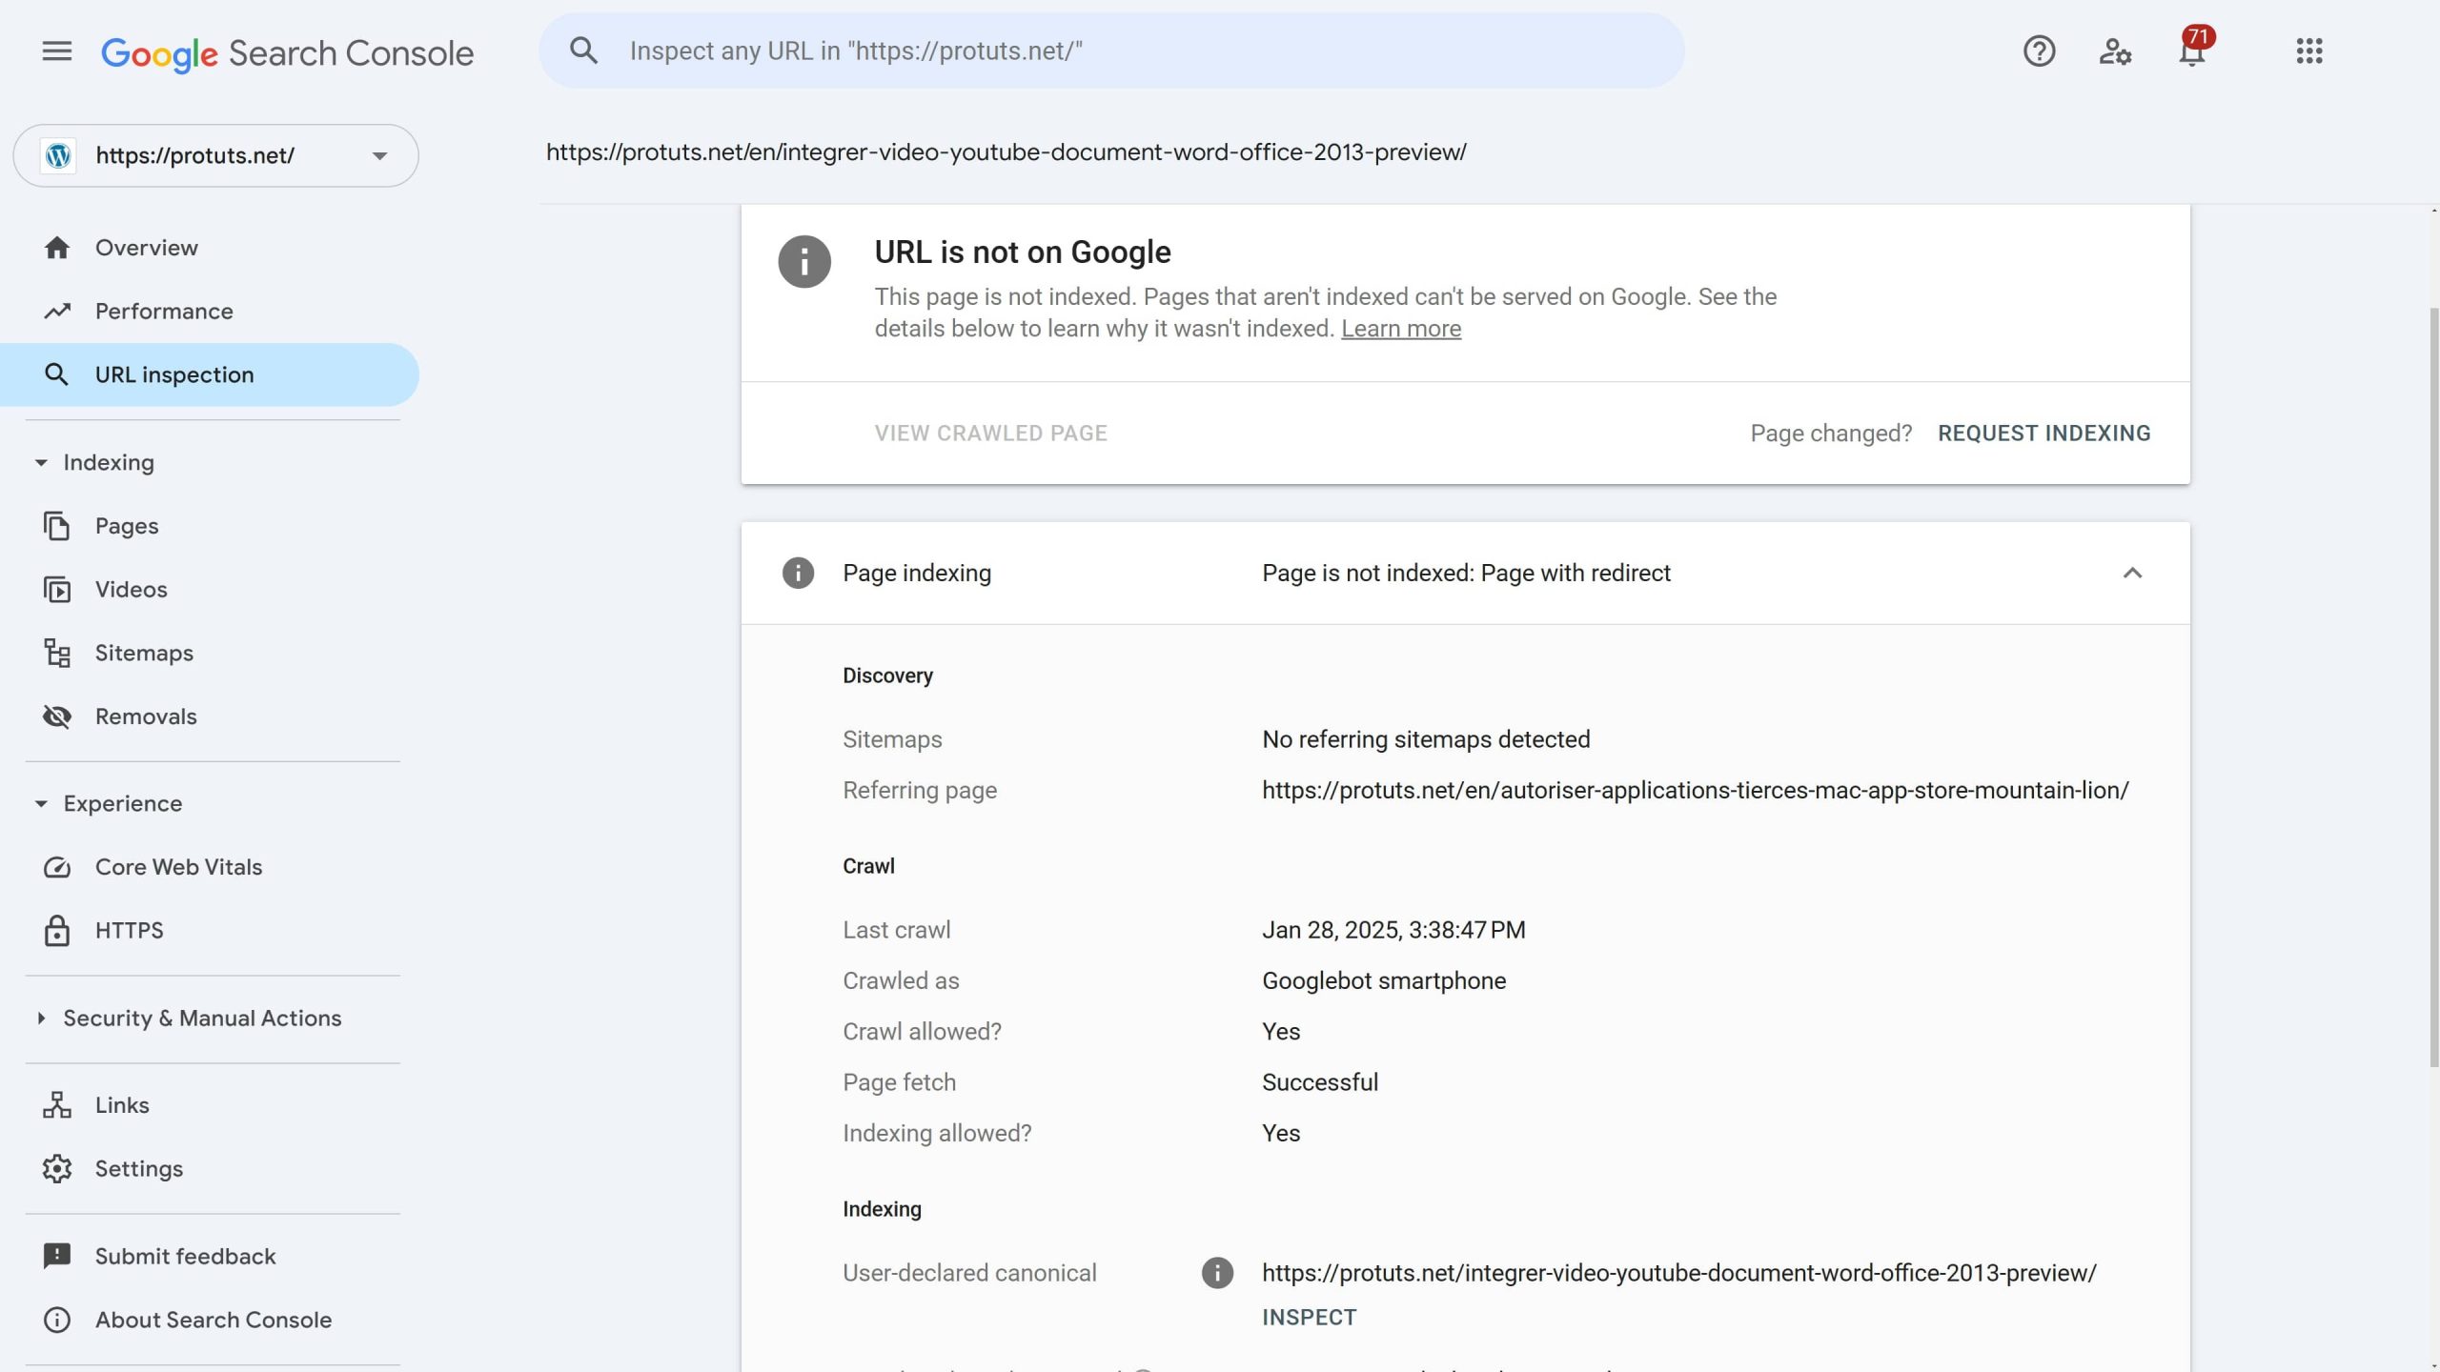Click the Help question mark icon

point(2039,51)
